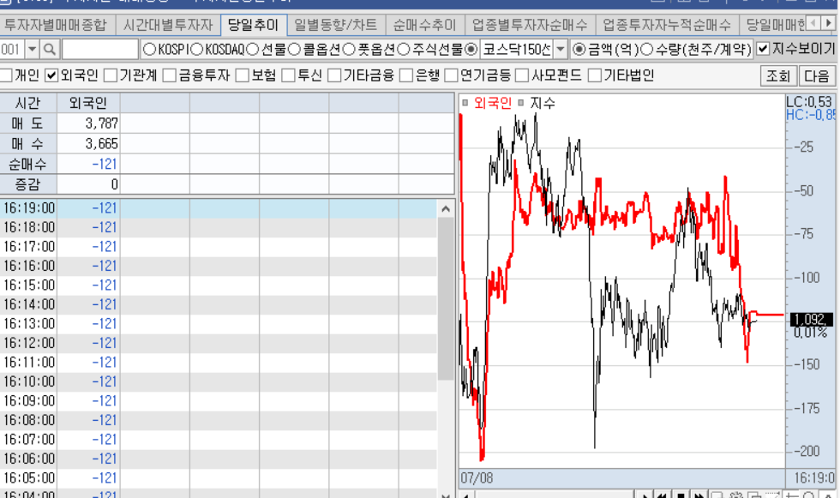Click the chart stop playback button
This screenshot has height=498, width=840.
tap(681, 495)
